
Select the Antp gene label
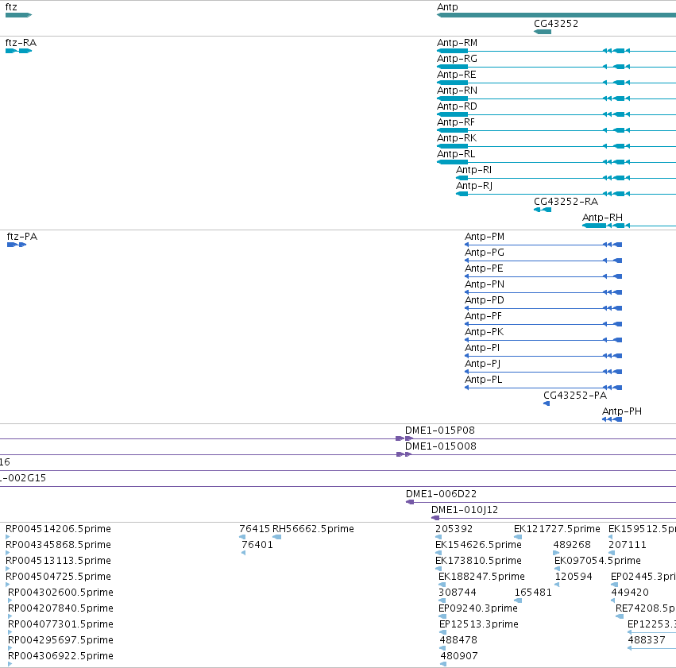pyautogui.click(x=447, y=7)
